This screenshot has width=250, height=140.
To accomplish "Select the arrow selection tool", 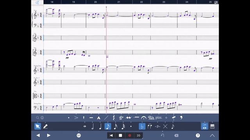I will tap(37, 126).
